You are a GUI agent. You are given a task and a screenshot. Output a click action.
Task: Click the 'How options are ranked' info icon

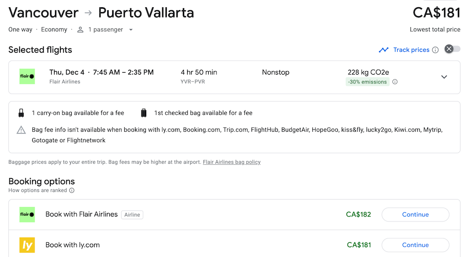tap(72, 190)
